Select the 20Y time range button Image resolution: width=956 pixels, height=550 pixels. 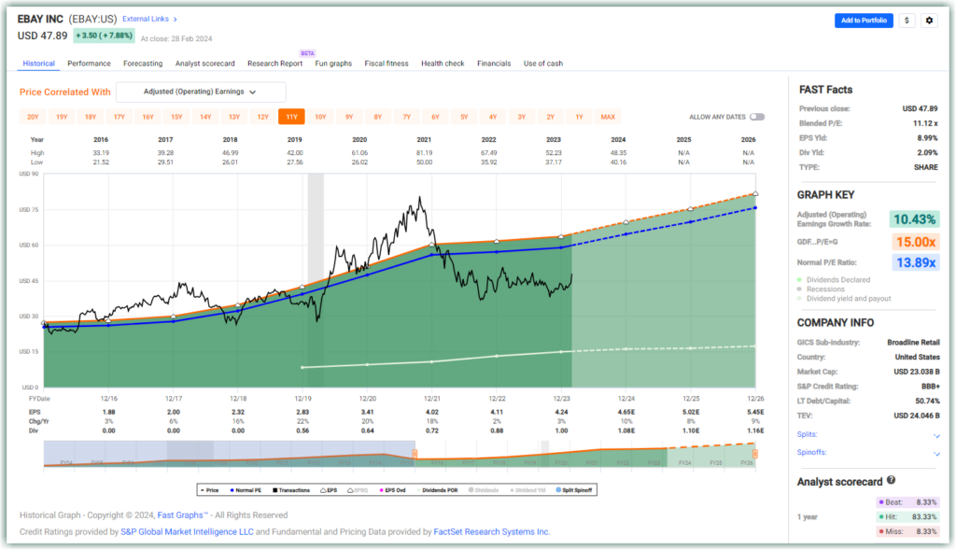[33, 117]
